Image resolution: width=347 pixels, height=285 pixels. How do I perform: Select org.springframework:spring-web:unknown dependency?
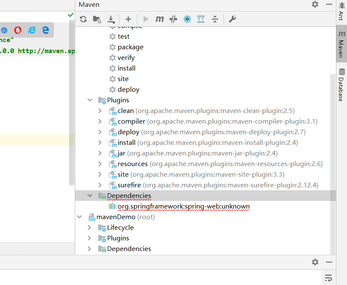183,206
